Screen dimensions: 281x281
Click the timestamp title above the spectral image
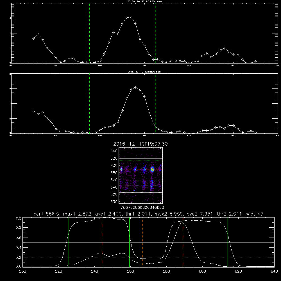pos(140,144)
